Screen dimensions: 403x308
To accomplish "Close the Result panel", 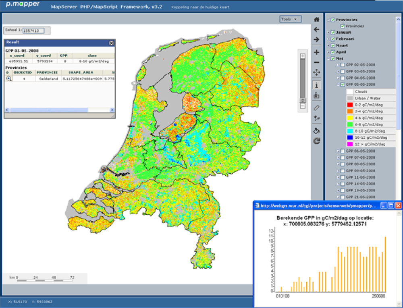I will (x=111, y=43).
